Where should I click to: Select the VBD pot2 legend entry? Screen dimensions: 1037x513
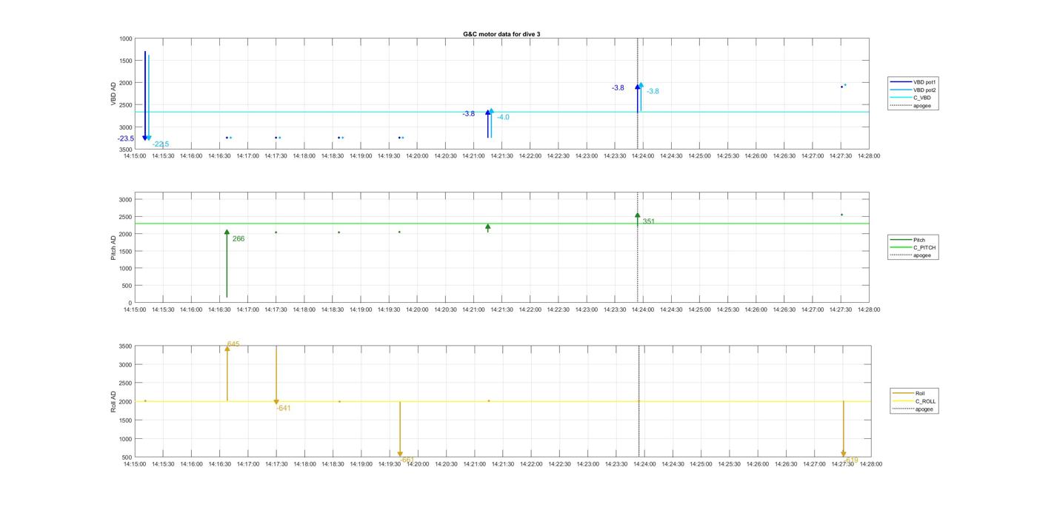pyautogui.click(x=914, y=90)
